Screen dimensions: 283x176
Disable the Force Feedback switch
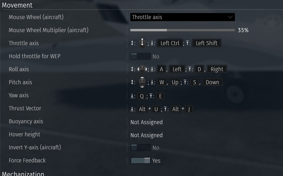140,161
